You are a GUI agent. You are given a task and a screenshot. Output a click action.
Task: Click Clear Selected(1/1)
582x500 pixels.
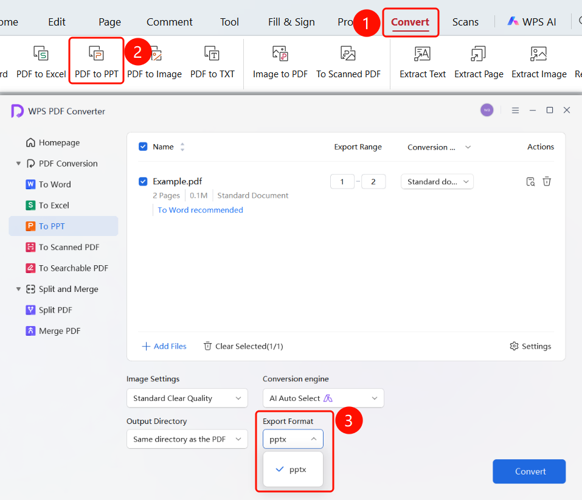pos(243,346)
